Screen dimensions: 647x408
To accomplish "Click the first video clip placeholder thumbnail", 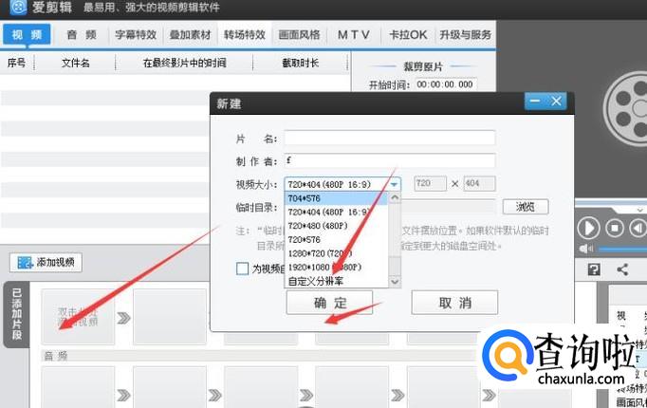I will [78, 316].
